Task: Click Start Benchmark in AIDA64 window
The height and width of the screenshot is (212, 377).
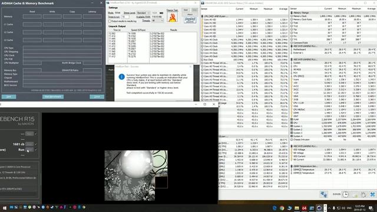Action: click(x=53, y=97)
